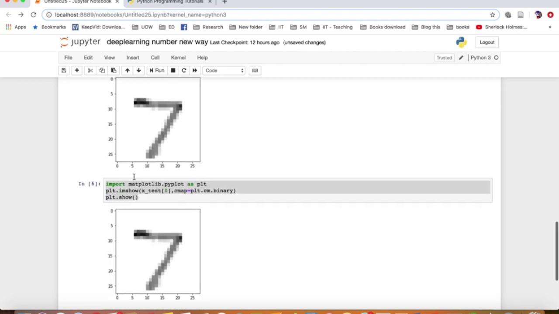Move selected cell up arrow
Screen dimensions: 559x314
click(x=128, y=71)
